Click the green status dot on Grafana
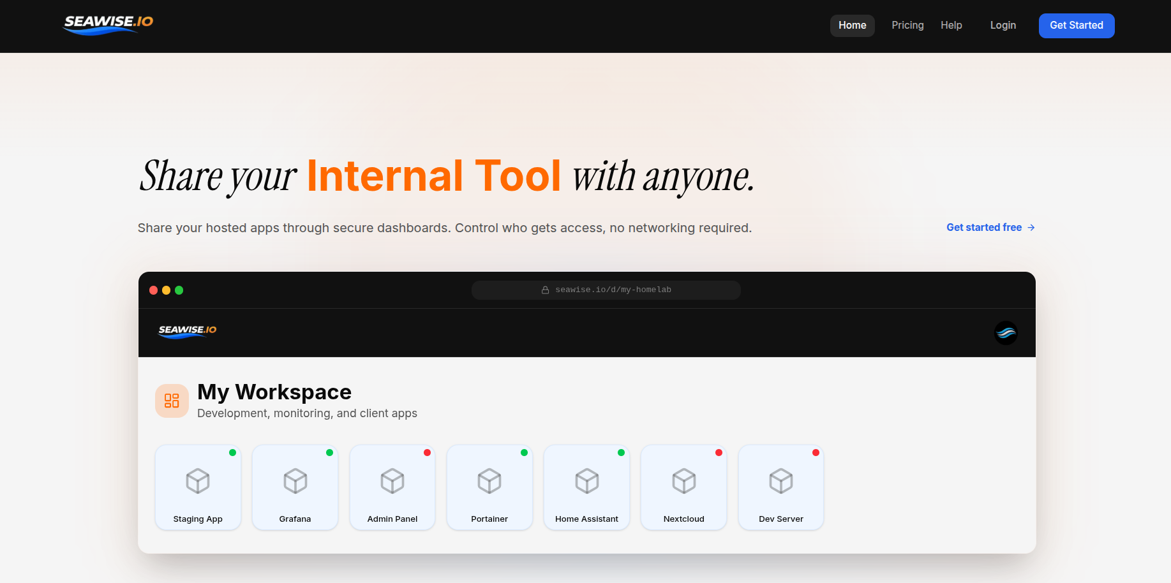 [330, 453]
